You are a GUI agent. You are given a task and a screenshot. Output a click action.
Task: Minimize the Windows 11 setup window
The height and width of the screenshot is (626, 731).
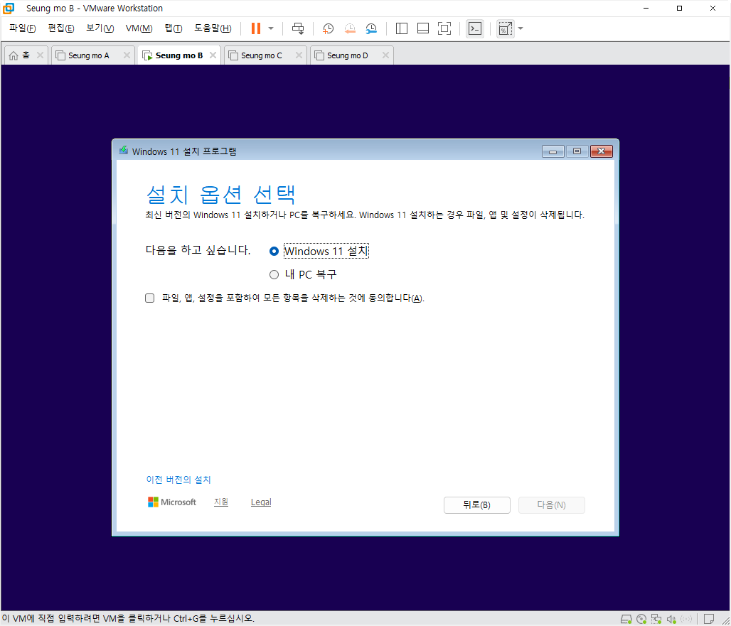(x=553, y=151)
